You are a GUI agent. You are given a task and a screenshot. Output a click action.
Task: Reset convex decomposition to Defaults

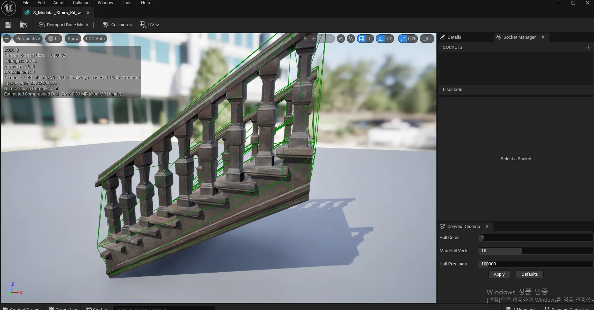pos(529,274)
